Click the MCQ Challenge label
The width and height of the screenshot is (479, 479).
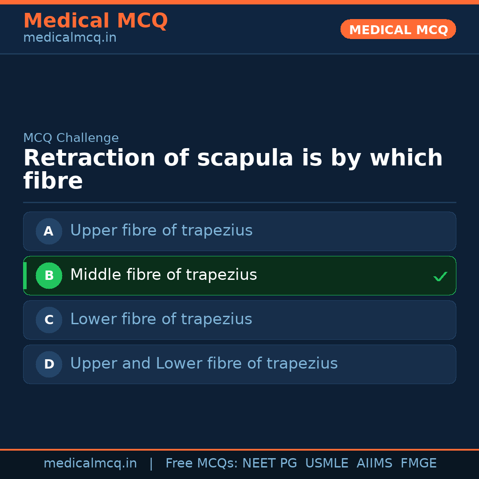(x=71, y=138)
